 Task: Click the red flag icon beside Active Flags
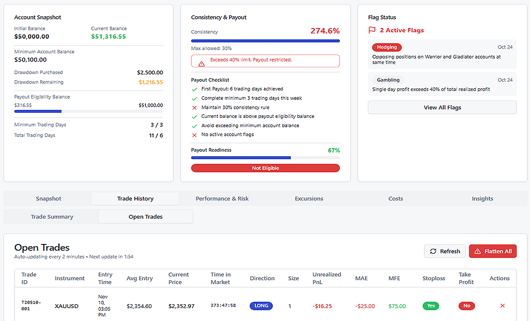372,31
